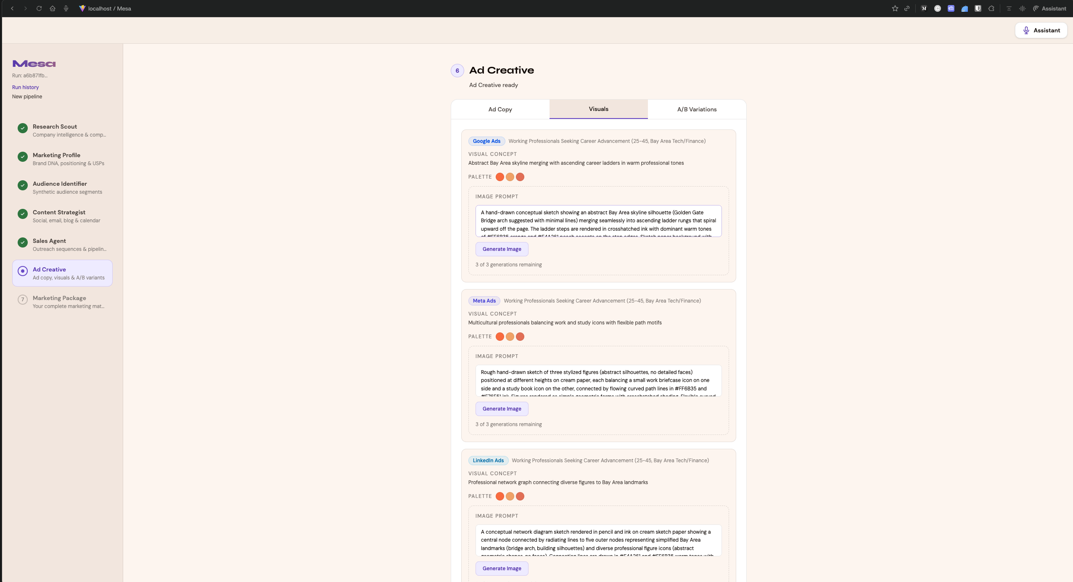Click the Marketing Package step 7 icon

pos(23,300)
